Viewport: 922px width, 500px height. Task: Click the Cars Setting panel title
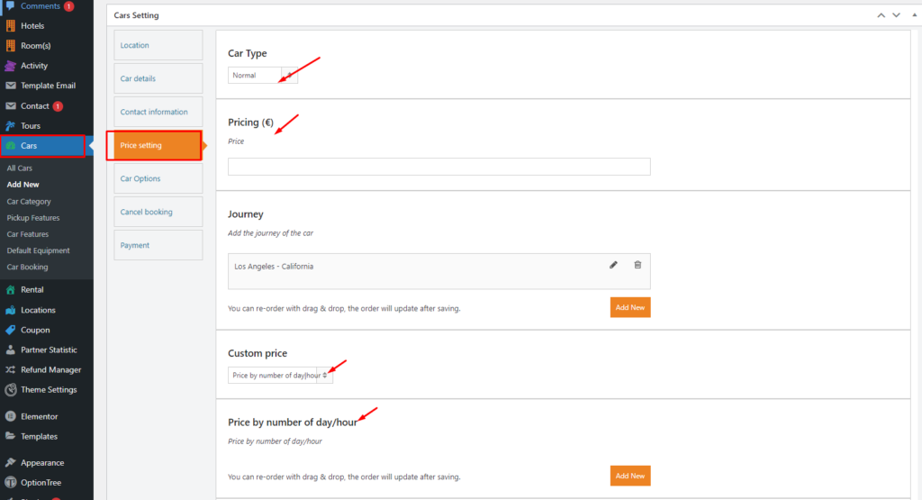[x=137, y=15]
